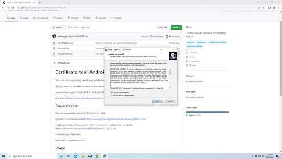The width and height of the screenshot is (282, 159).
Task: Click the browser forward arrow
Action: pos(8,8)
